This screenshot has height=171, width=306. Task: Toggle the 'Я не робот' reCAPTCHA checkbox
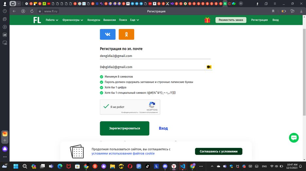[x=106, y=107]
